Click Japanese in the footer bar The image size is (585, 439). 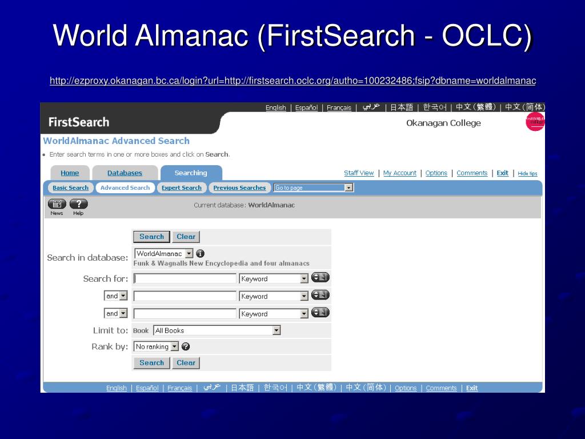242,388
